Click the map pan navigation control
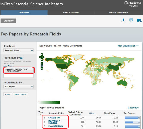This screenshot has height=129, width=143. [x=42, y=57]
